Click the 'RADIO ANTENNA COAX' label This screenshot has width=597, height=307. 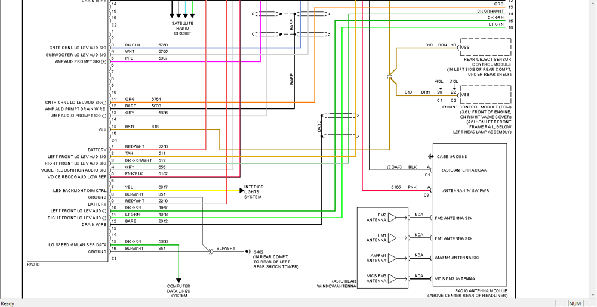[x=463, y=170]
